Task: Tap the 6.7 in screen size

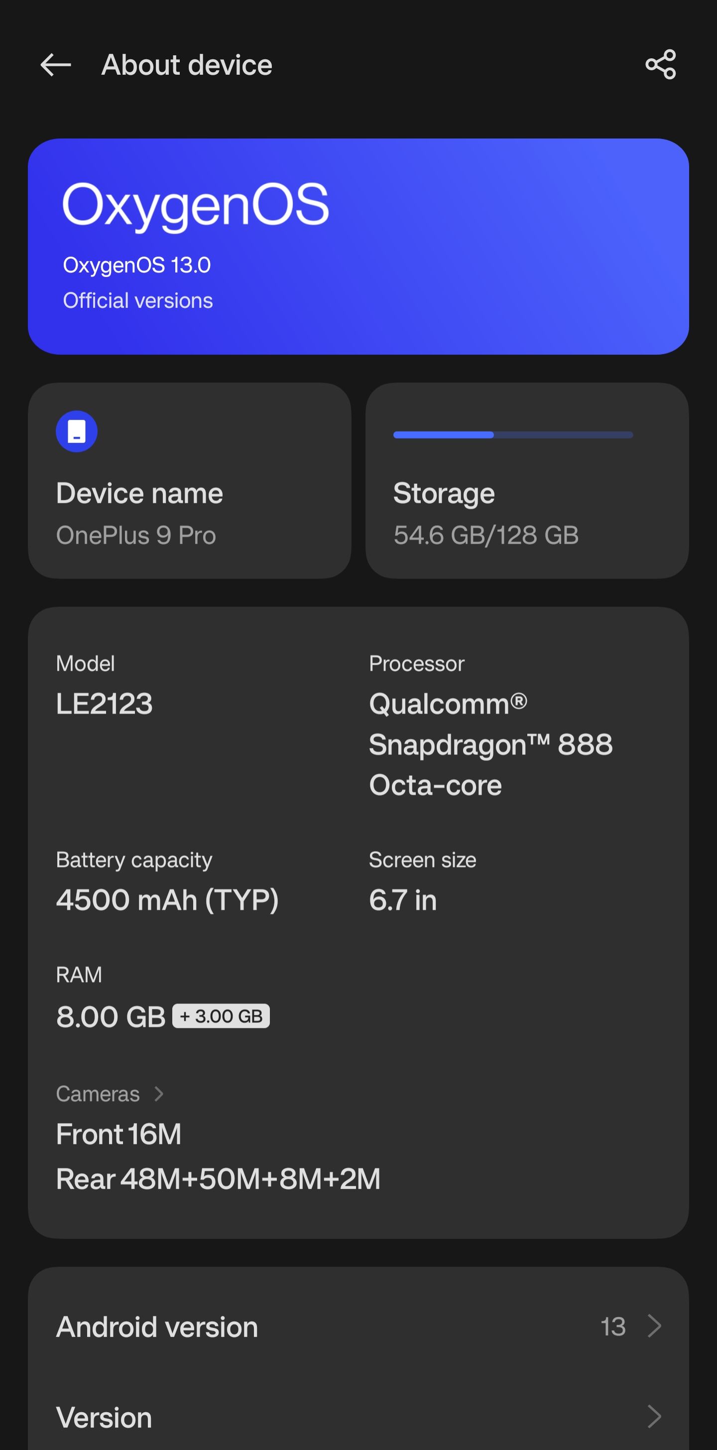Action: (403, 899)
